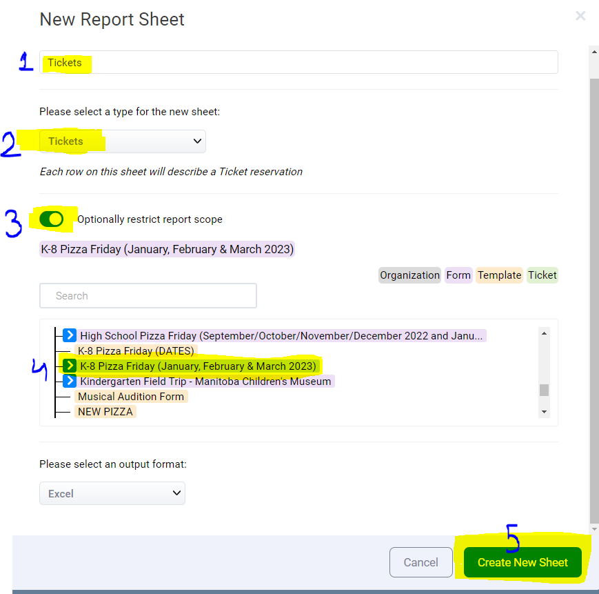Expand the highlighted K-8 Pizza Friday 2023 entry
599x594 pixels.
(x=69, y=366)
